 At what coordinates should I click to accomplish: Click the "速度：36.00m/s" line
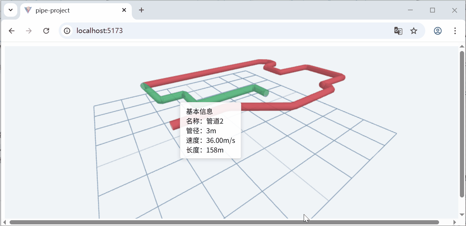(x=211, y=140)
